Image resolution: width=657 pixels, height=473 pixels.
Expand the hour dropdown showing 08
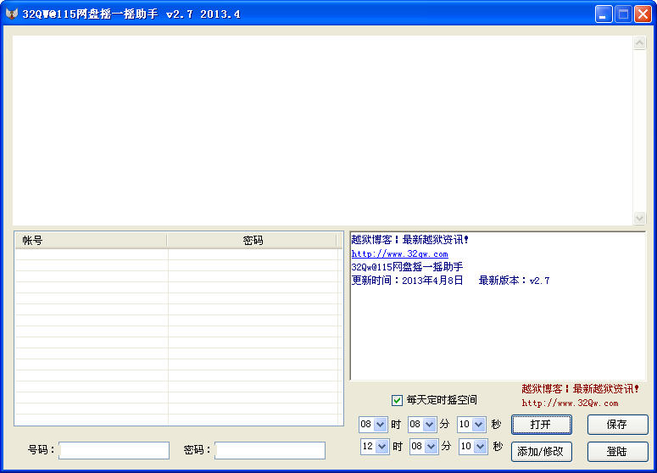tap(381, 425)
